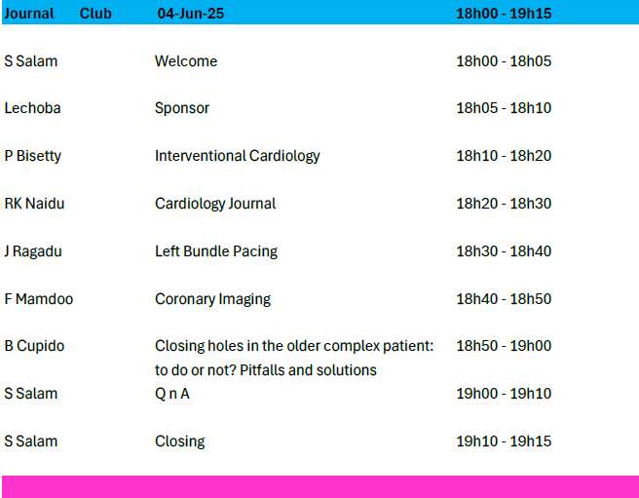
Task: Click the header time range 18h00 - 19h15
Action: [x=504, y=14]
